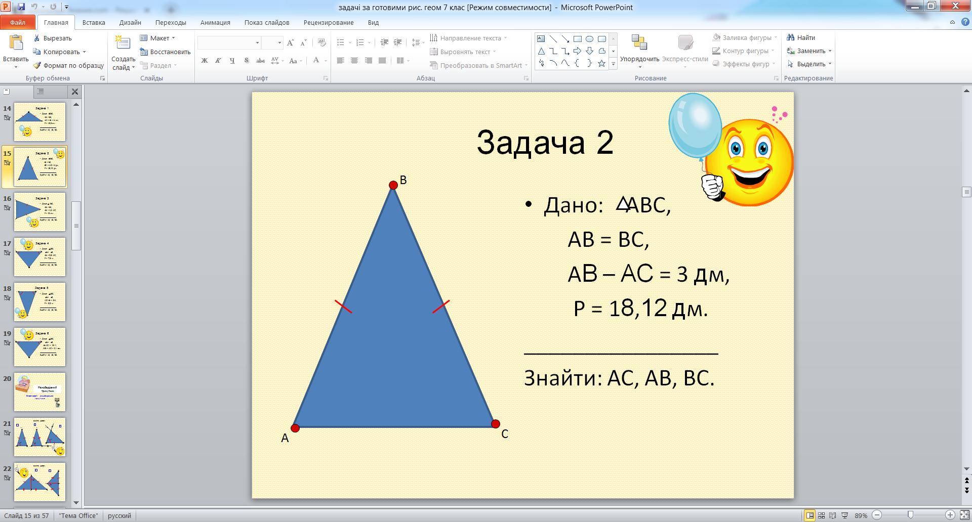972x522 pixels.
Task: Fit the slide to the current window
Action: 965,515
